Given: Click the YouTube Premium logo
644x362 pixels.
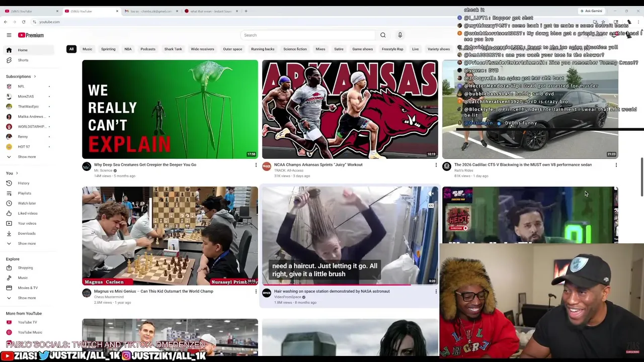Looking at the screenshot, I should [31, 35].
